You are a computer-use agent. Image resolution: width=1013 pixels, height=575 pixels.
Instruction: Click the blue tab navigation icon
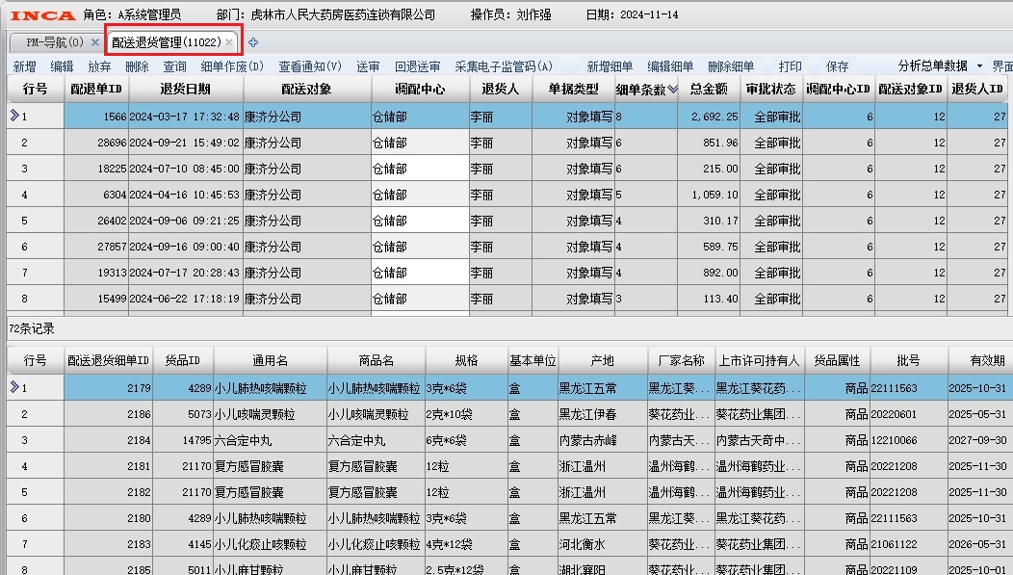coord(253,42)
